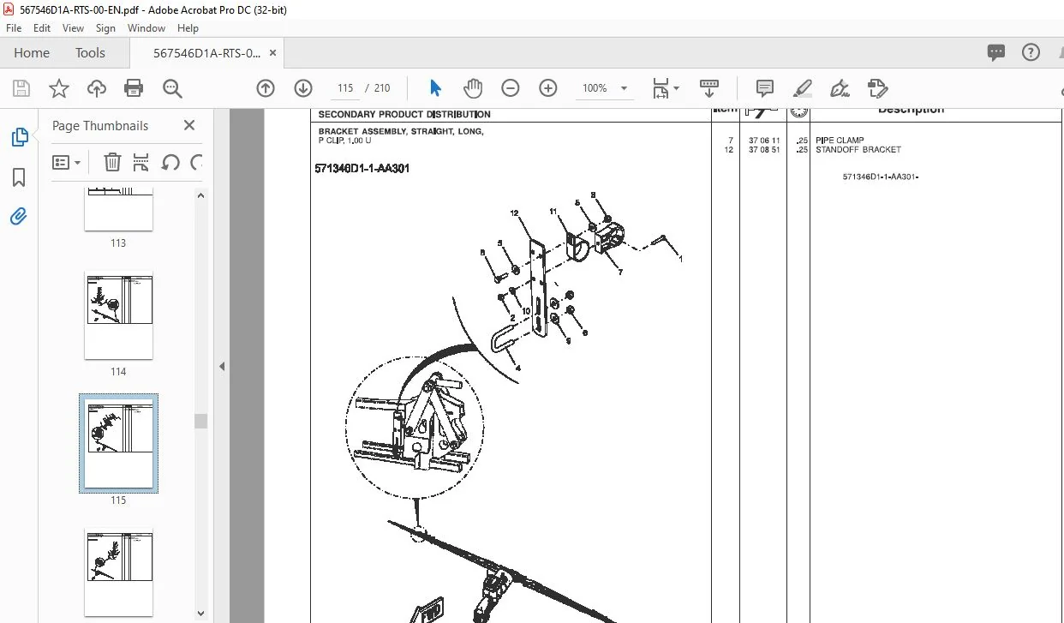
Task: Select page 115 thumbnail
Action: (x=118, y=444)
